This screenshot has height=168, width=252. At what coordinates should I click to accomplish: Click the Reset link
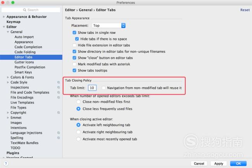(x=245, y=10)
